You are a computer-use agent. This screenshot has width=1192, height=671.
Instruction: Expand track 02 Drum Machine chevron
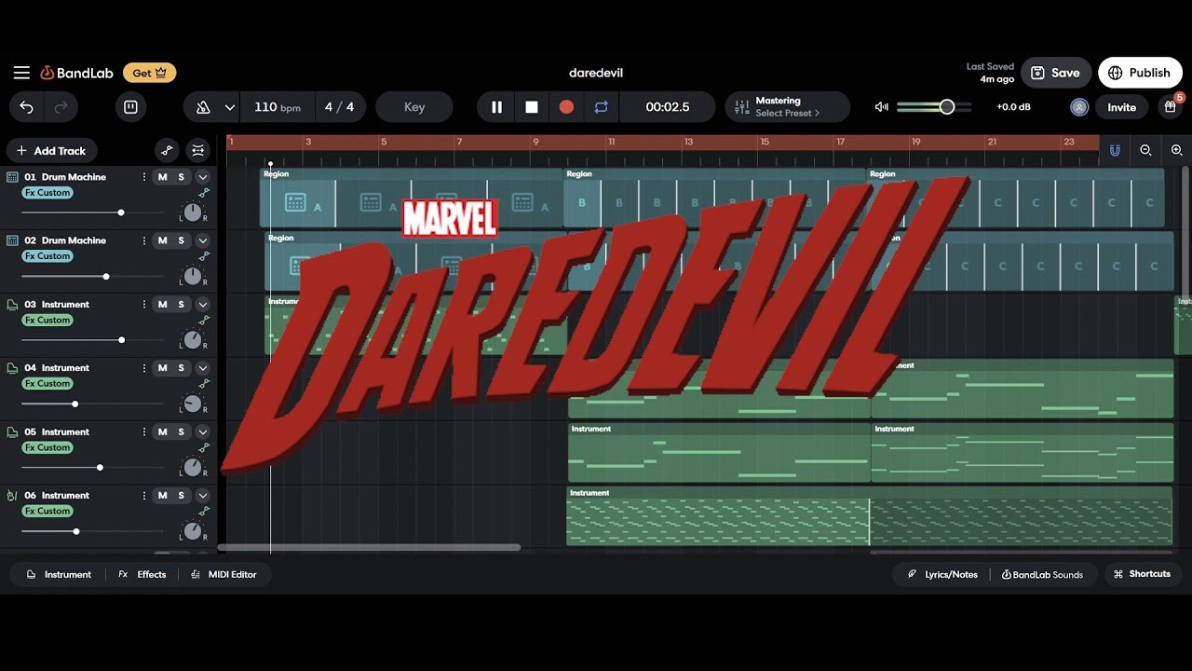click(x=202, y=240)
